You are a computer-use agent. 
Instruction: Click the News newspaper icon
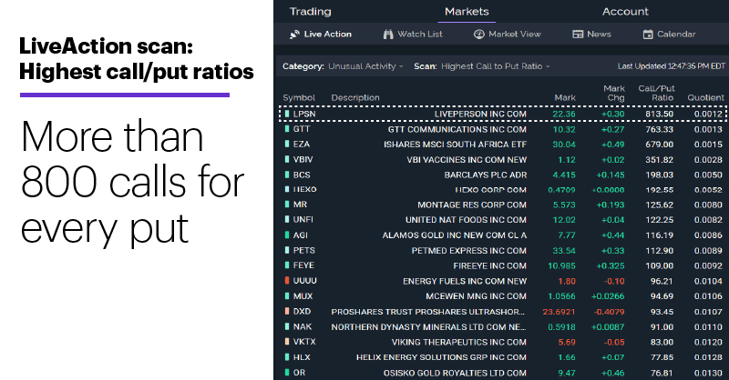point(578,35)
